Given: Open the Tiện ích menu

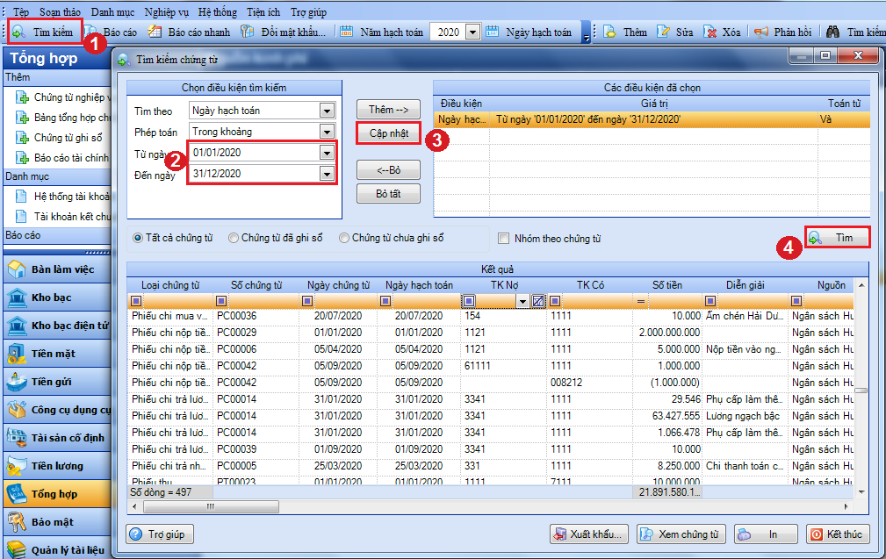Looking at the screenshot, I should [263, 12].
